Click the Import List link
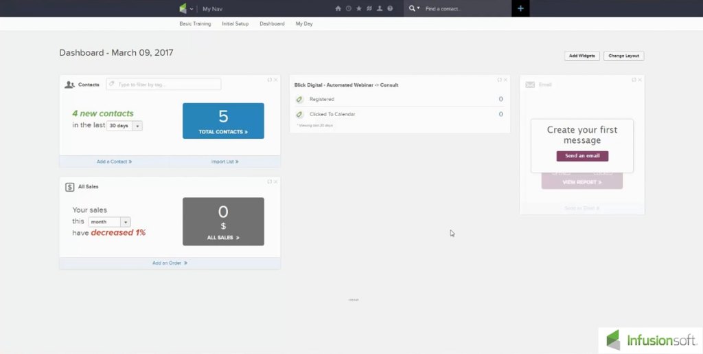703x354 pixels. point(225,162)
